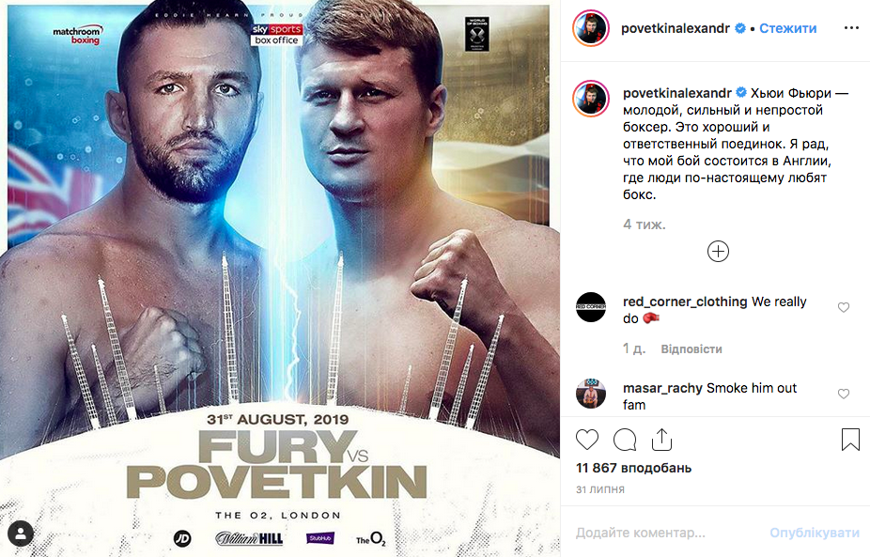The height and width of the screenshot is (557, 870).
Task: Reply to red_corner_clothing via Відповісти
Action: coord(691,349)
